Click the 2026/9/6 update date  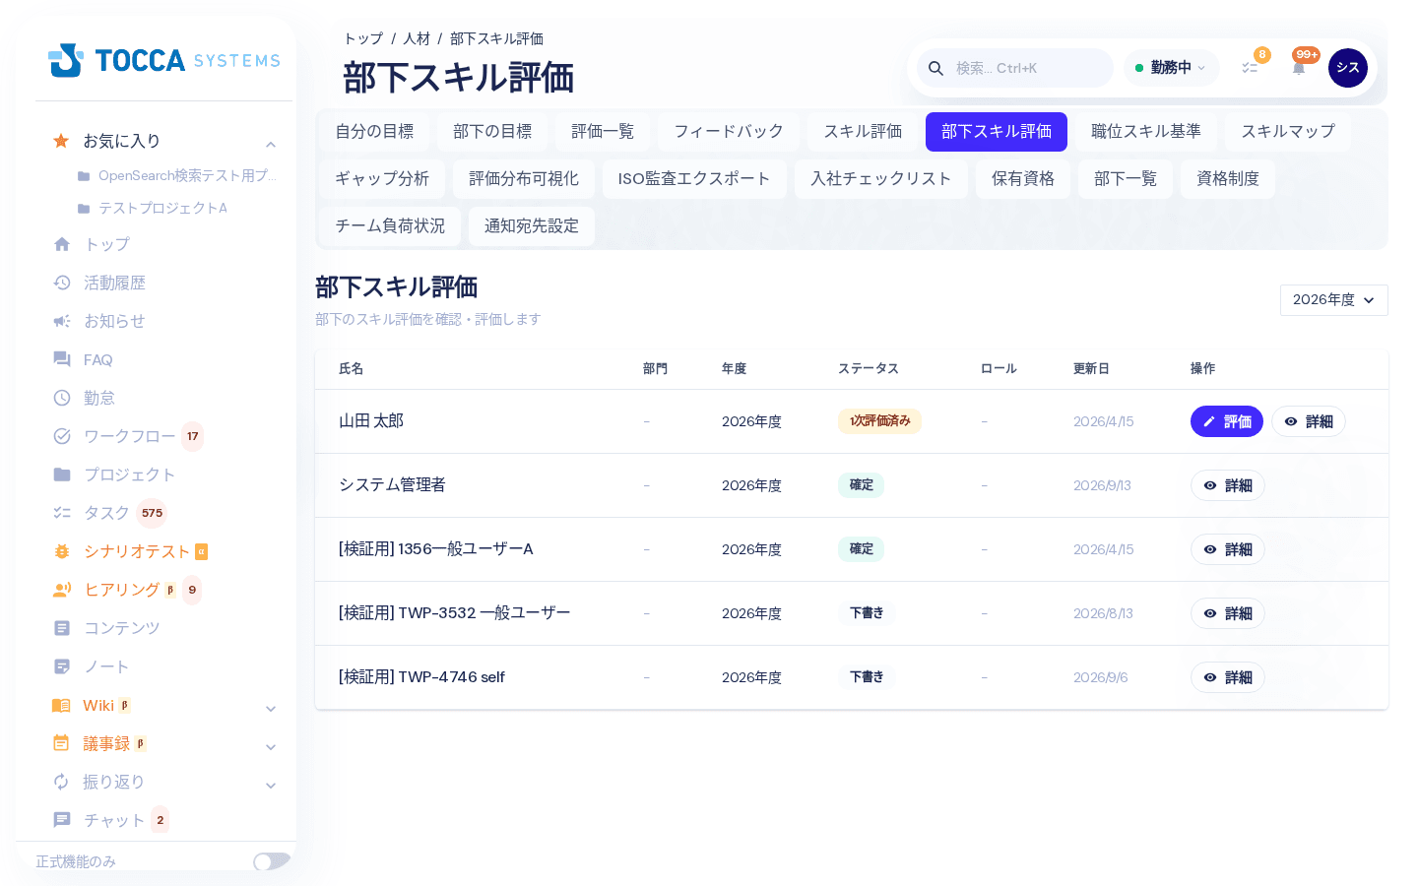coord(1101,678)
